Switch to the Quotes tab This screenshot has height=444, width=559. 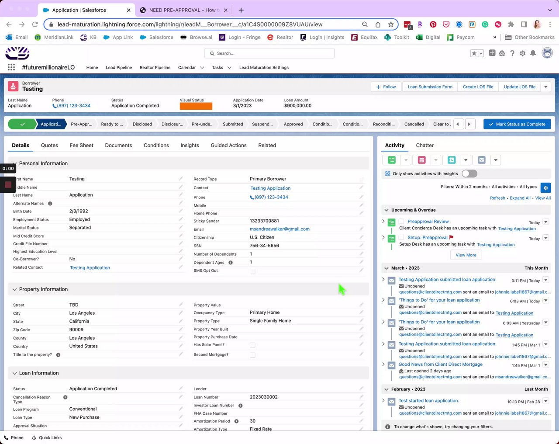pos(49,146)
